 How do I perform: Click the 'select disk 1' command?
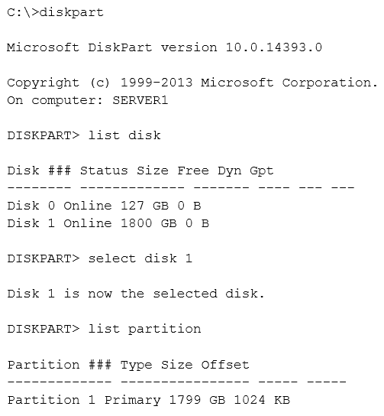tap(140, 258)
